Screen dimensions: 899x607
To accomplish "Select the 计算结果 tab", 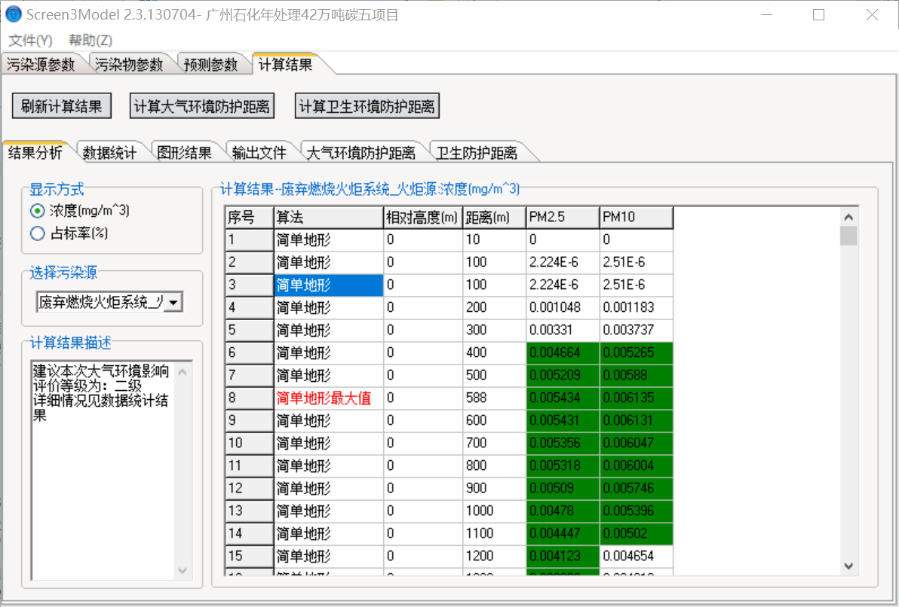I will point(286,64).
